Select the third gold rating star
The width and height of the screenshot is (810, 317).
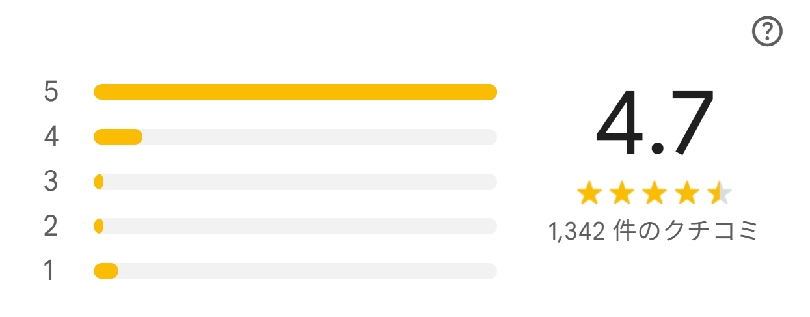pyautogui.click(x=655, y=193)
